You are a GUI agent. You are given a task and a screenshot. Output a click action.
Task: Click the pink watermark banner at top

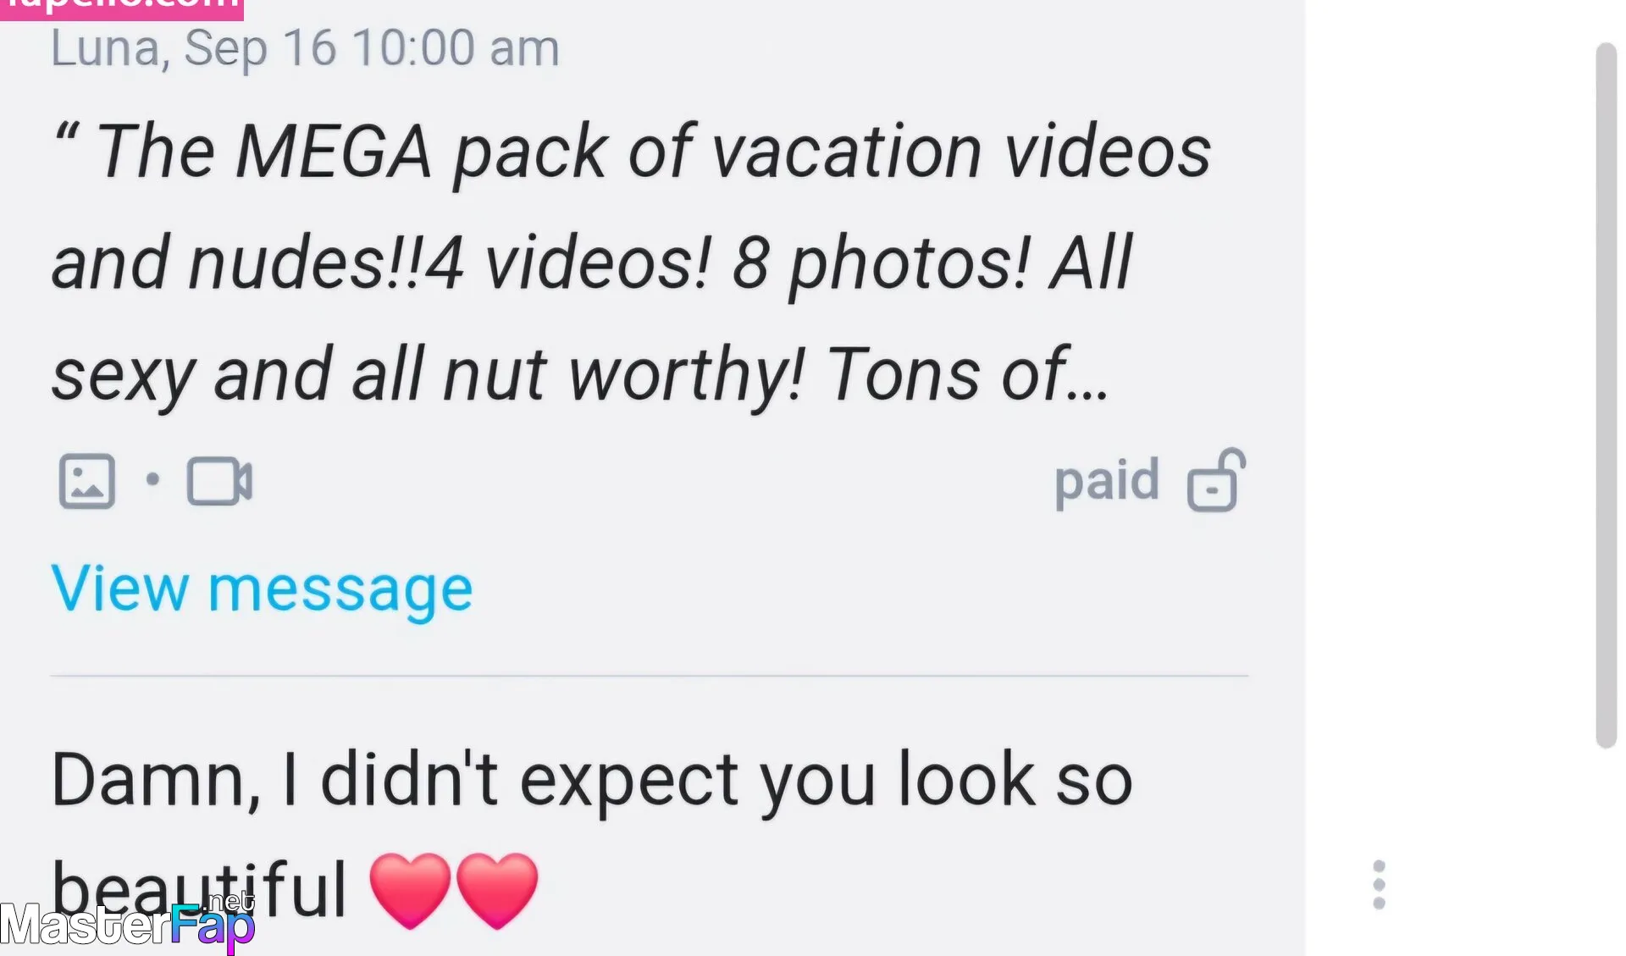point(121,9)
